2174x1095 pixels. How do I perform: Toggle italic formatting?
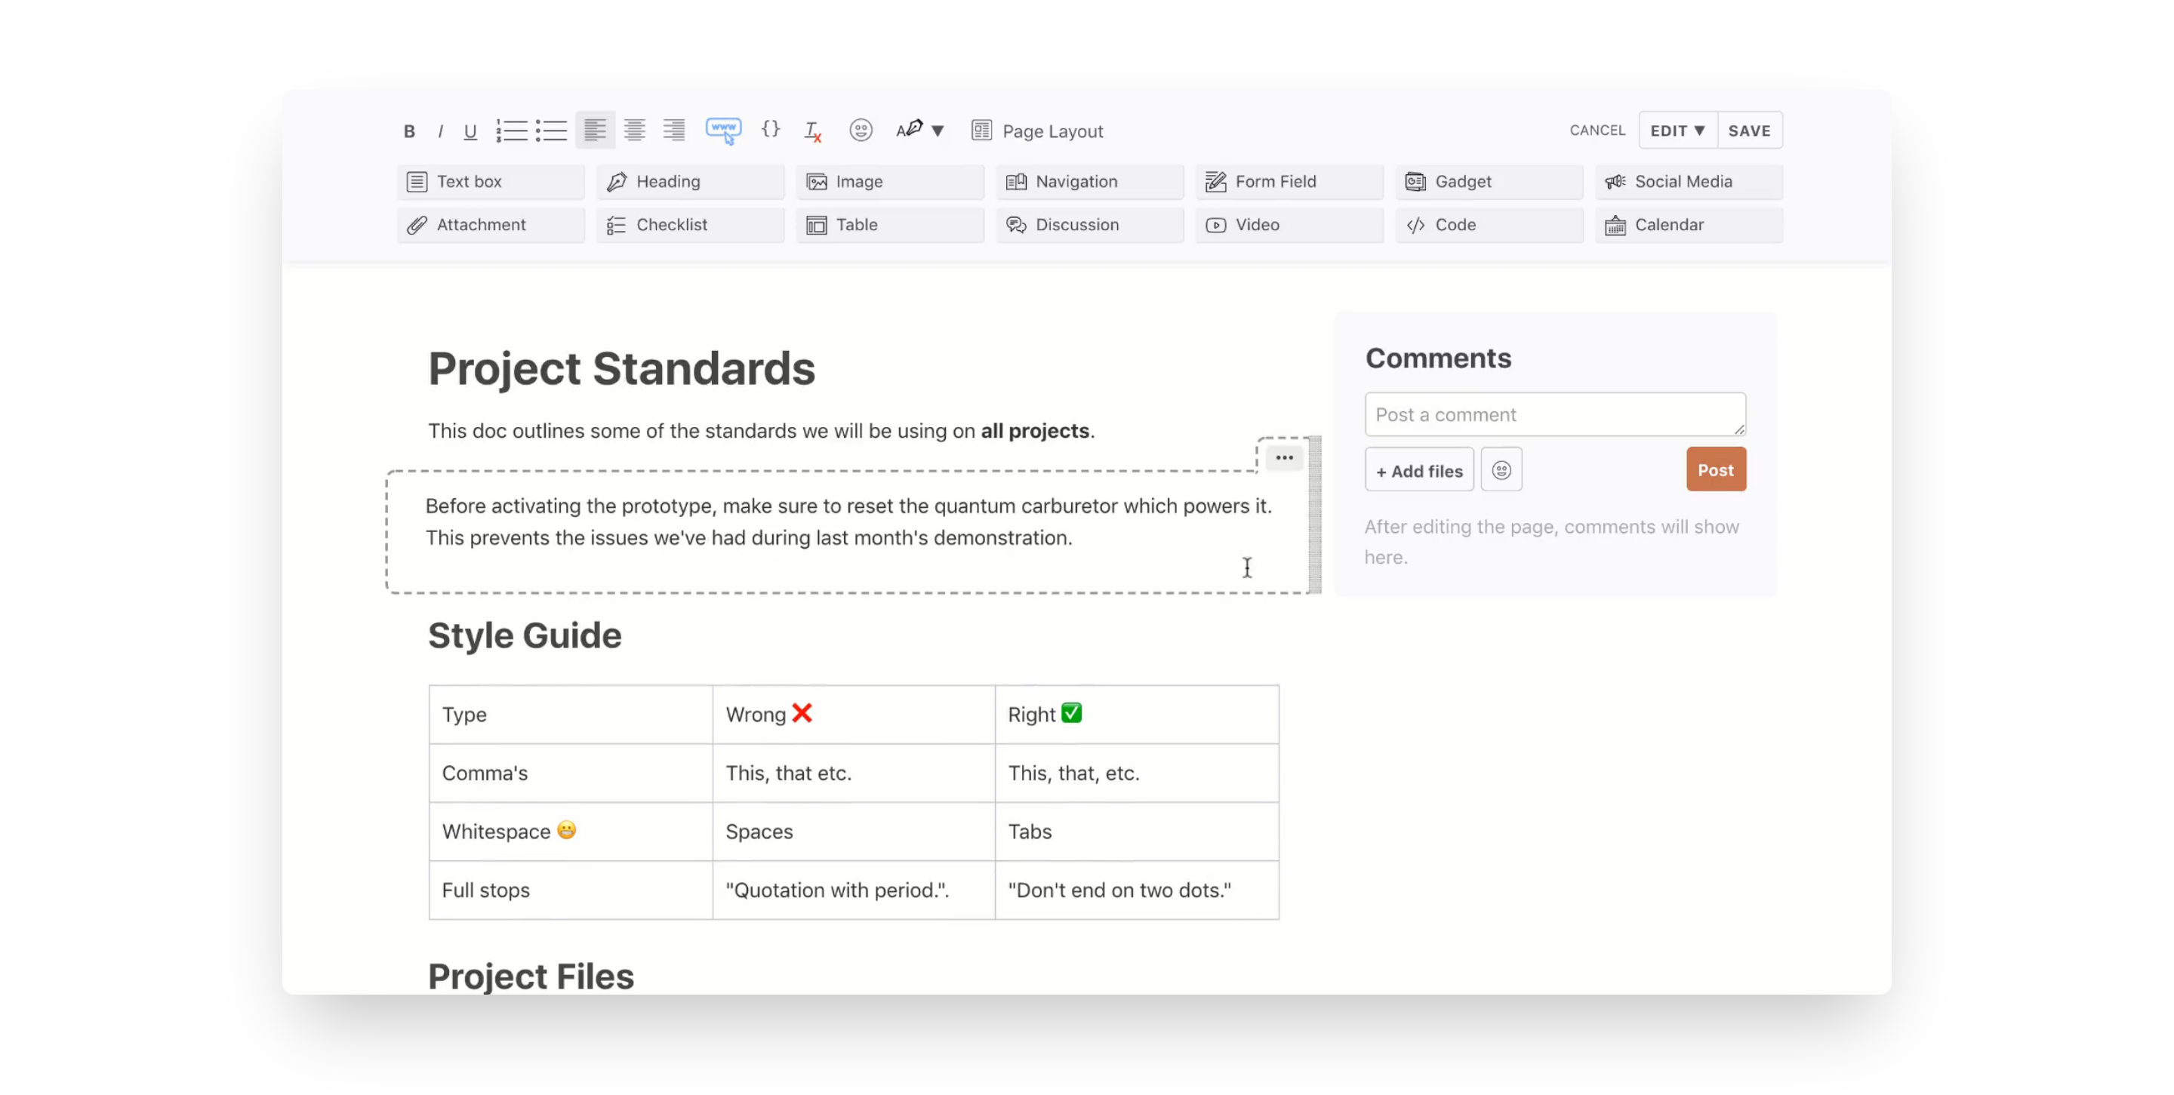pos(439,131)
